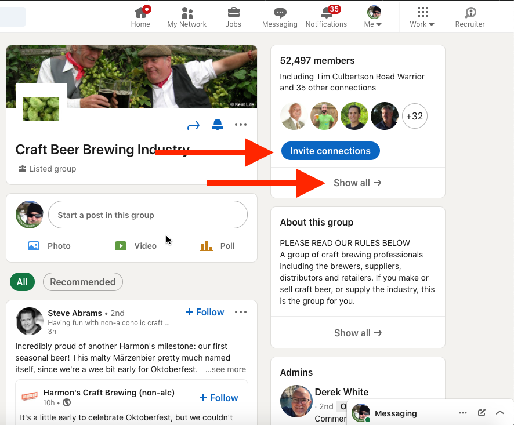Click the +32 more members bubble
This screenshot has height=425, width=514.
tap(415, 116)
